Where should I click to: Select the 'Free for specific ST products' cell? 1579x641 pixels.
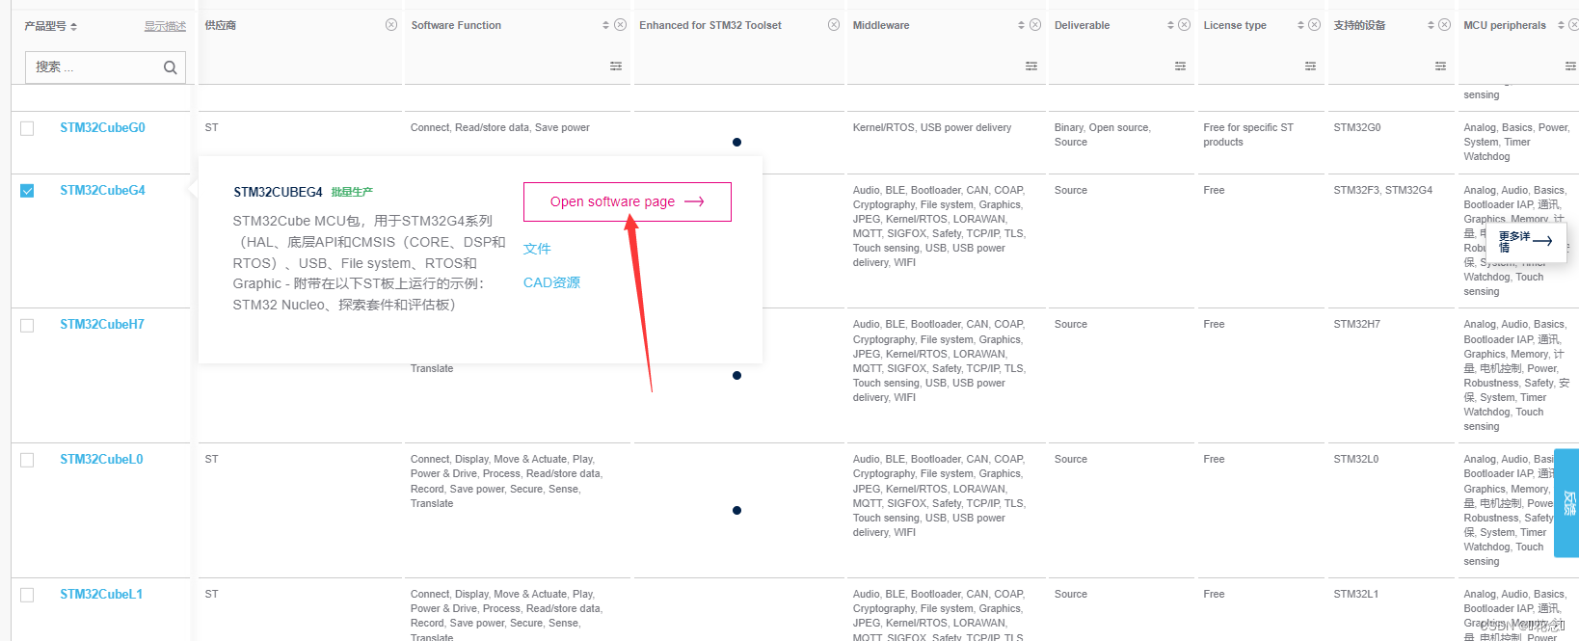(x=1248, y=135)
